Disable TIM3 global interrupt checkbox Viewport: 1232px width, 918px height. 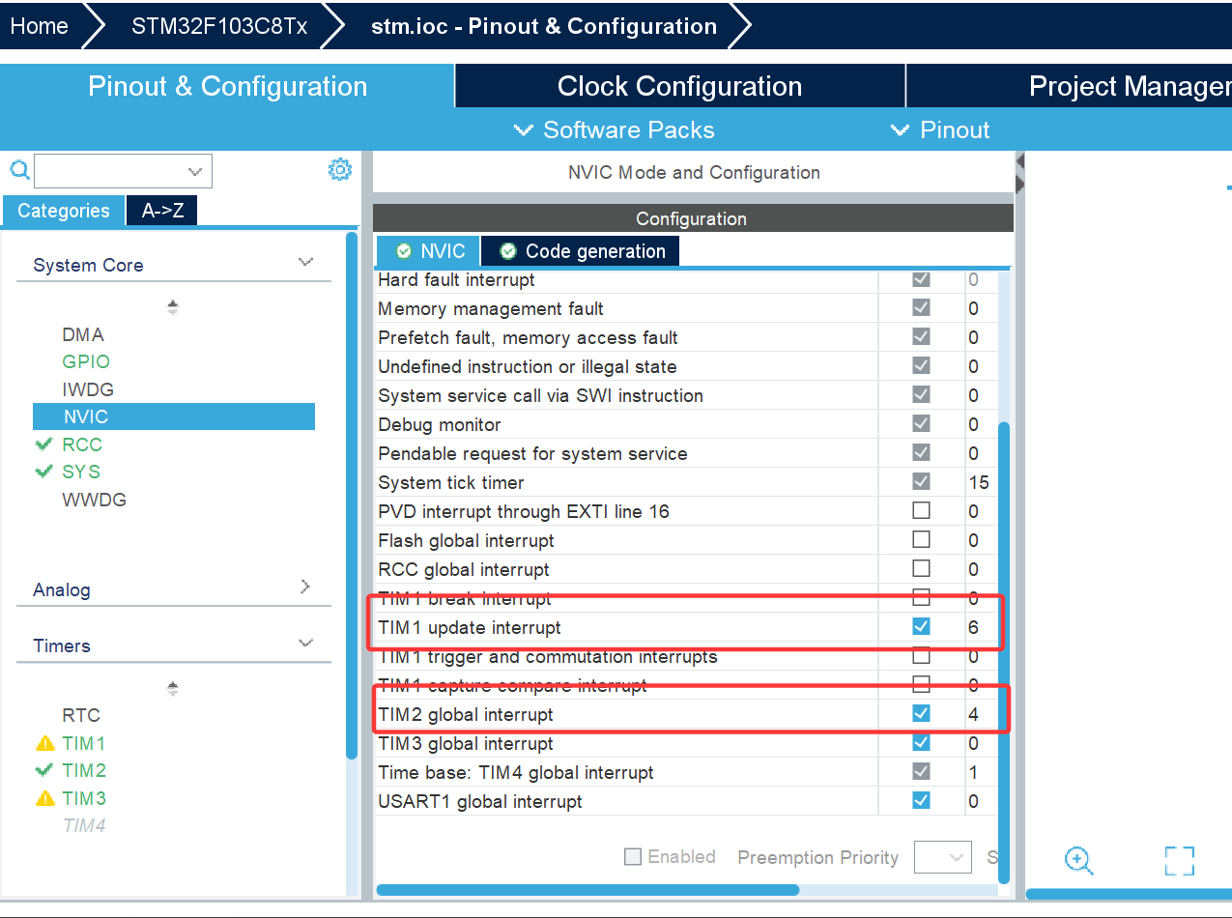[x=922, y=742]
